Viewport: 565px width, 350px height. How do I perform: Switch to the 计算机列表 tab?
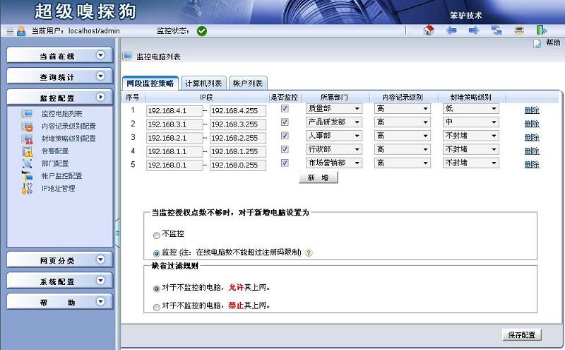(x=203, y=83)
